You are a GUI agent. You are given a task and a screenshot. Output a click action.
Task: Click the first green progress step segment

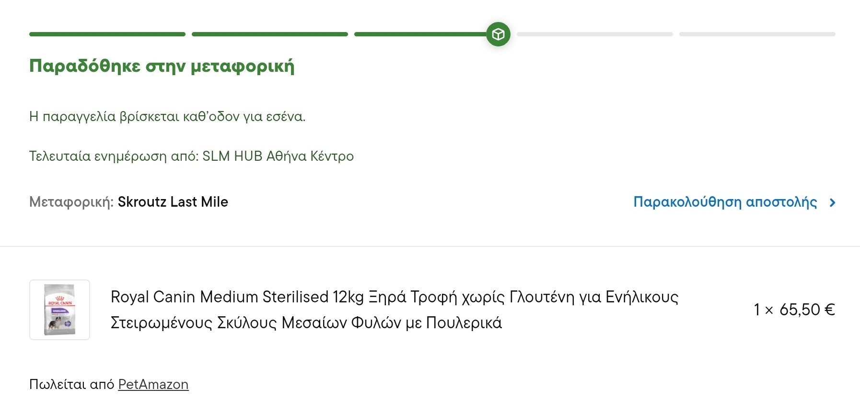coord(107,34)
